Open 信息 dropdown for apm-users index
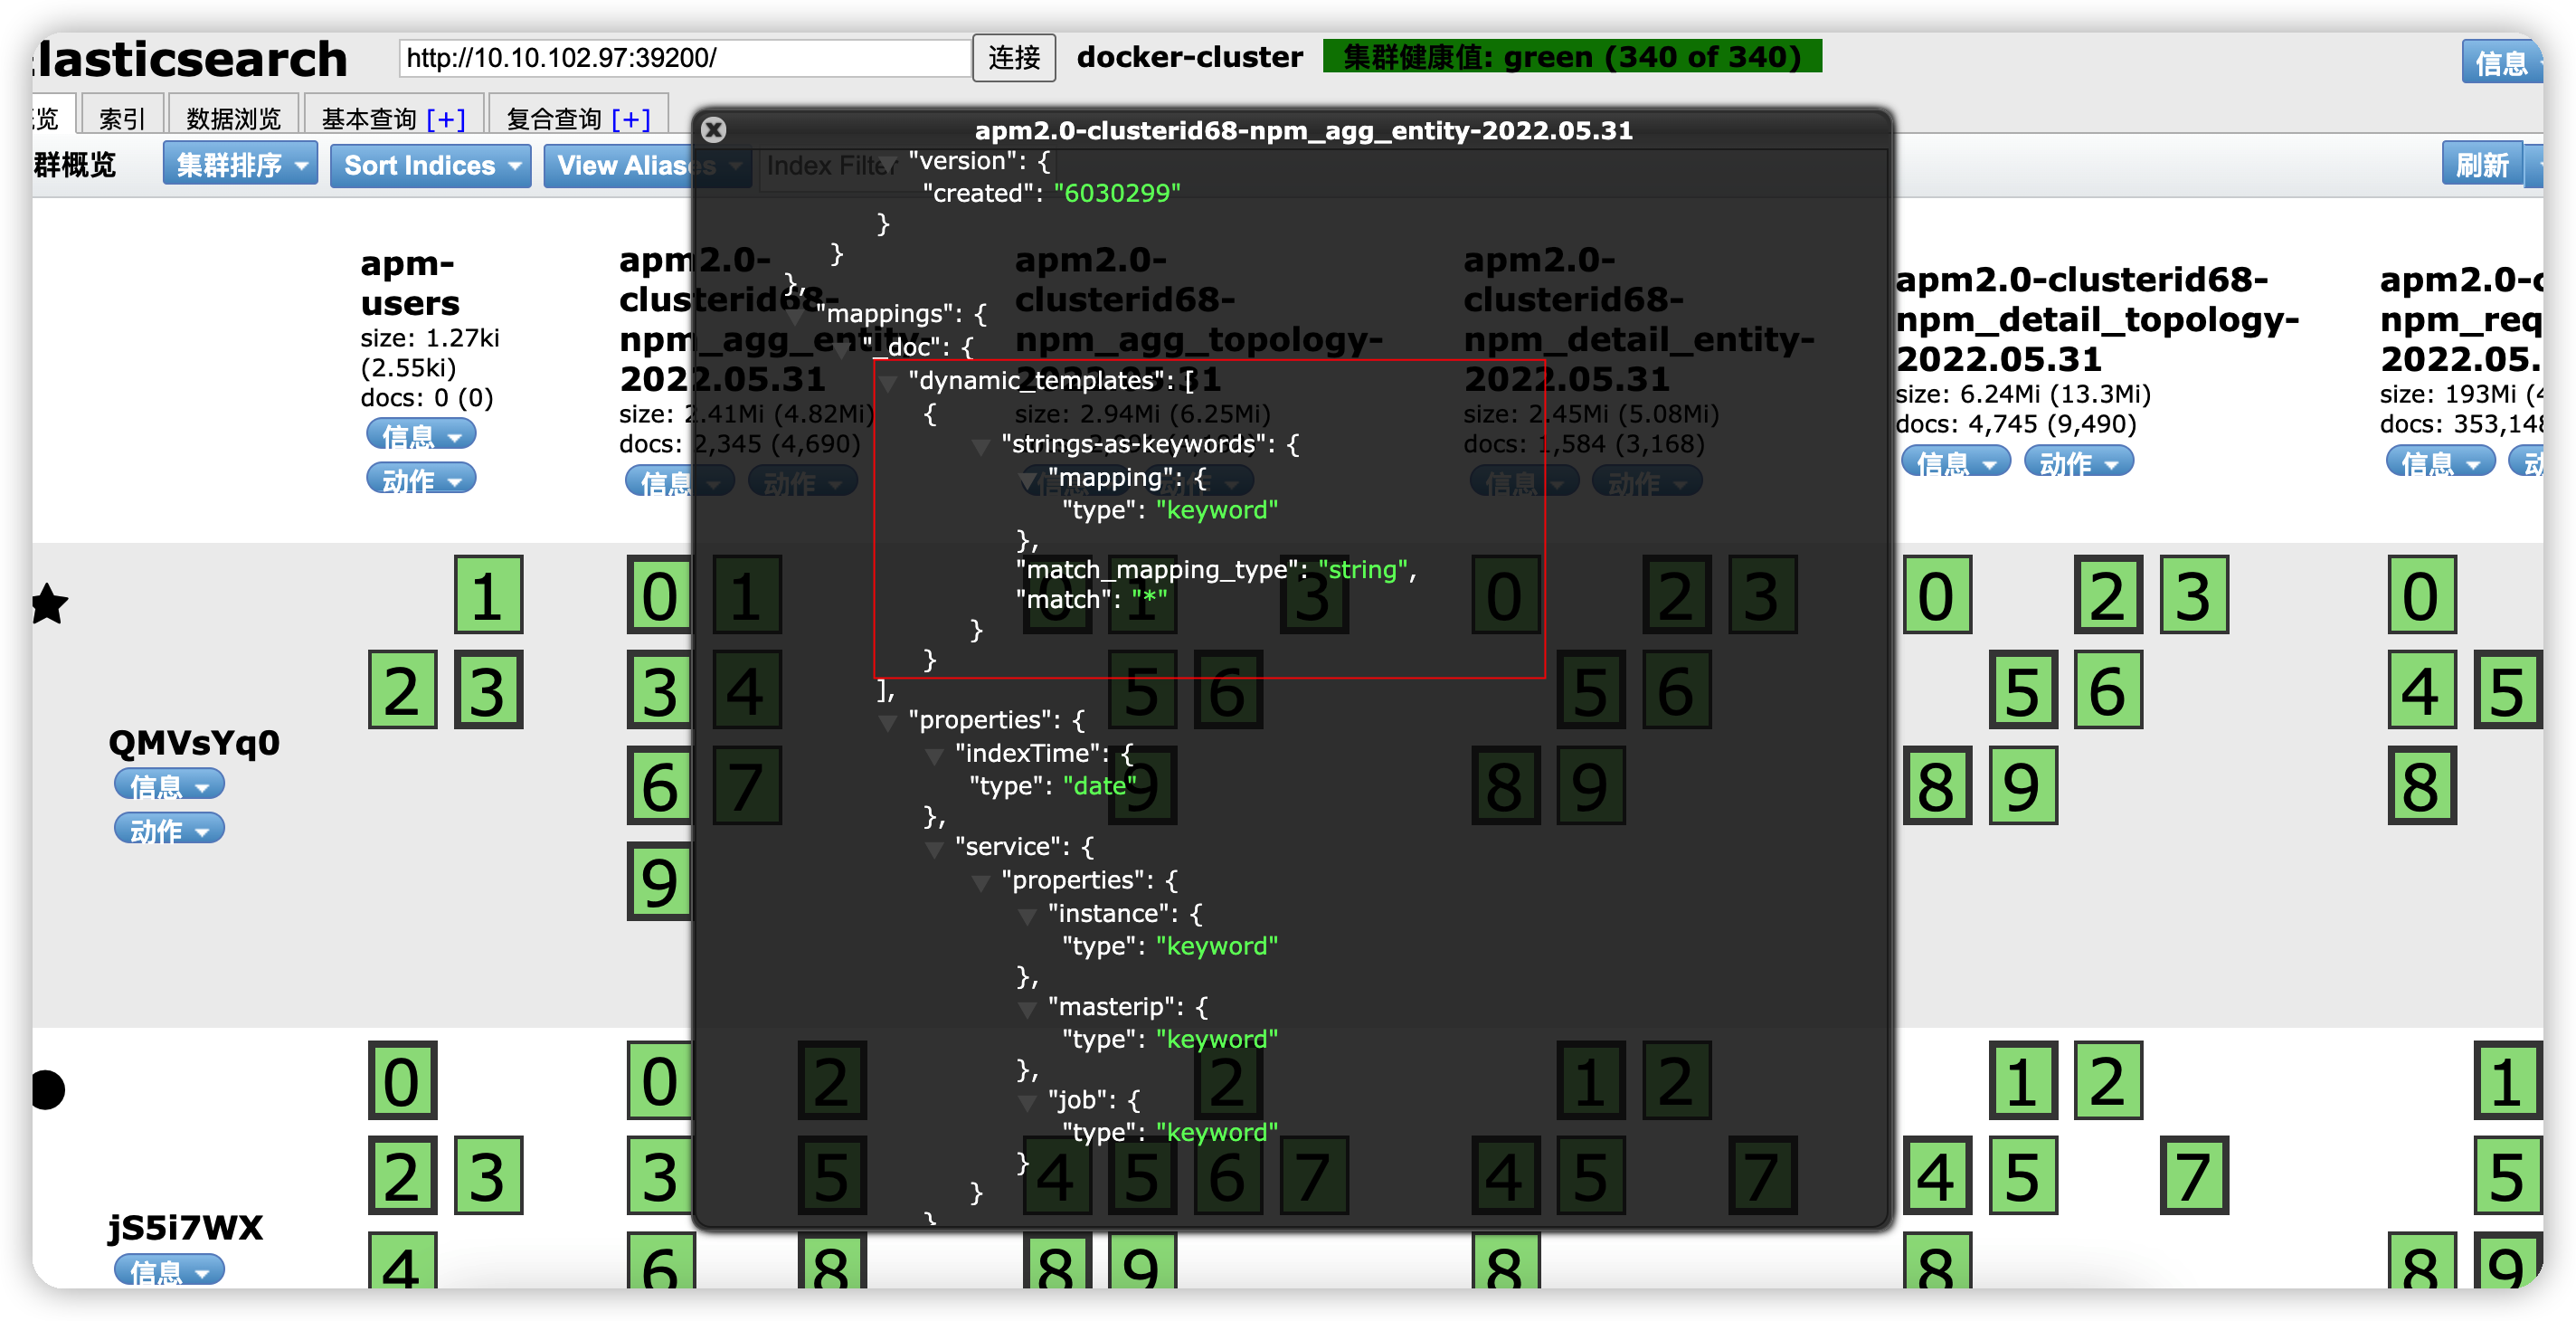This screenshot has height=1321, width=2576. tap(420, 435)
